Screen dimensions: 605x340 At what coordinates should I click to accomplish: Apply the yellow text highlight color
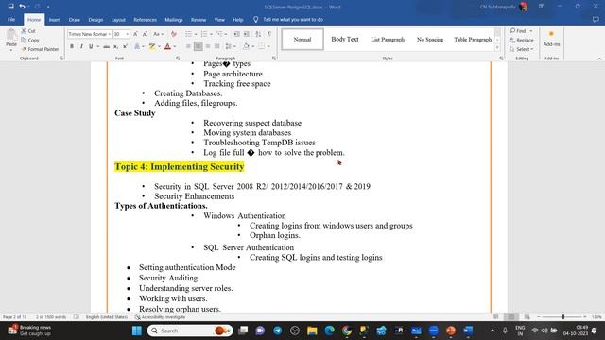[x=152, y=46]
